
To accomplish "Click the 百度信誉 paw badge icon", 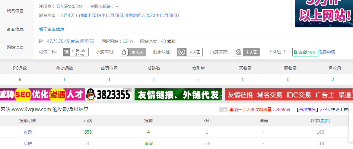I will [x=247, y=52].
